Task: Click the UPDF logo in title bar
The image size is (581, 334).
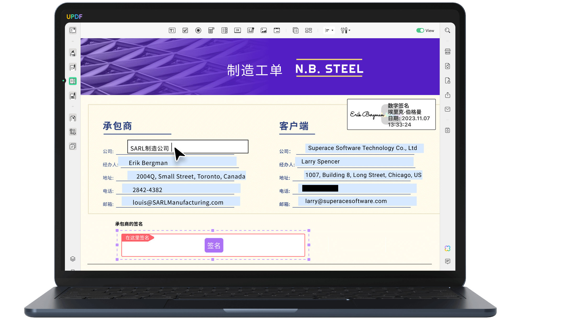Action: (x=74, y=17)
